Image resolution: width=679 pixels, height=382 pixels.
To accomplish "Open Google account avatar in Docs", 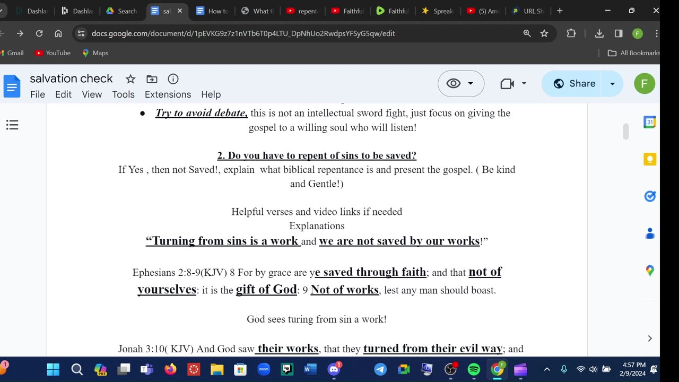I will click(645, 83).
